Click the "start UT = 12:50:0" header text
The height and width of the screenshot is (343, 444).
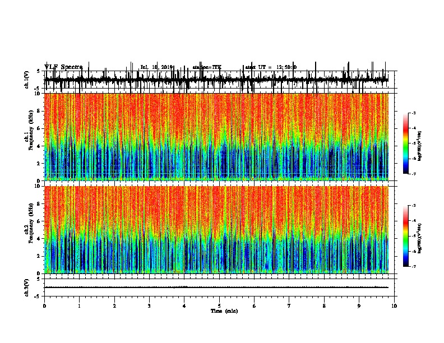[271, 67]
